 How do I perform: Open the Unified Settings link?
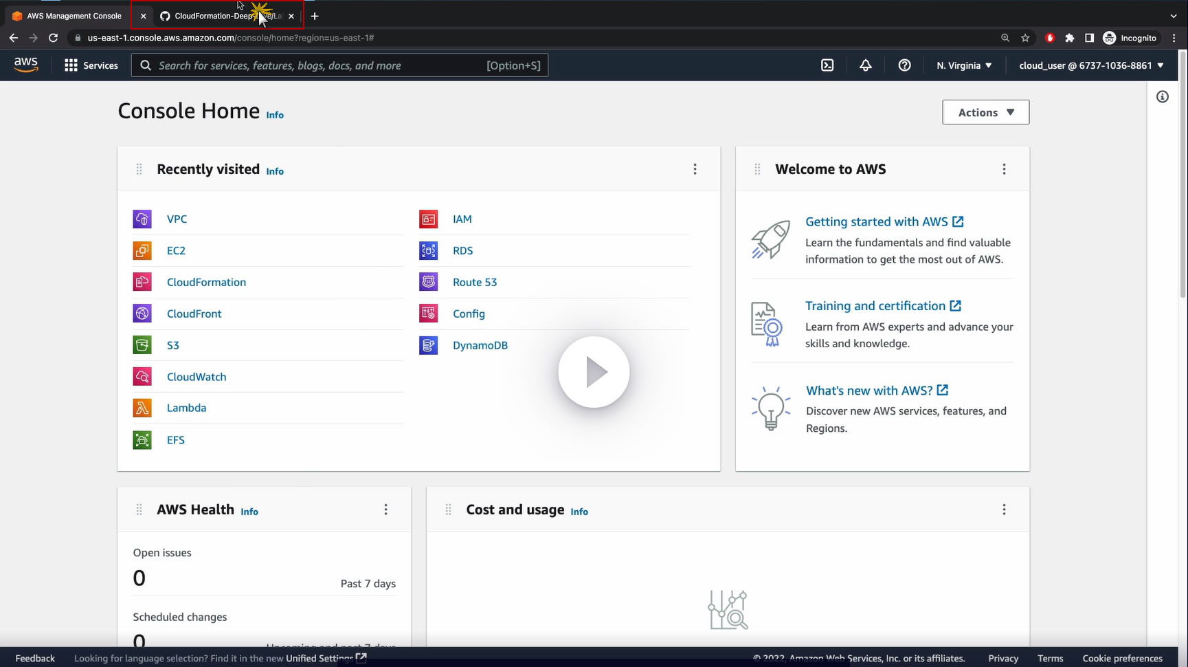(x=326, y=658)
